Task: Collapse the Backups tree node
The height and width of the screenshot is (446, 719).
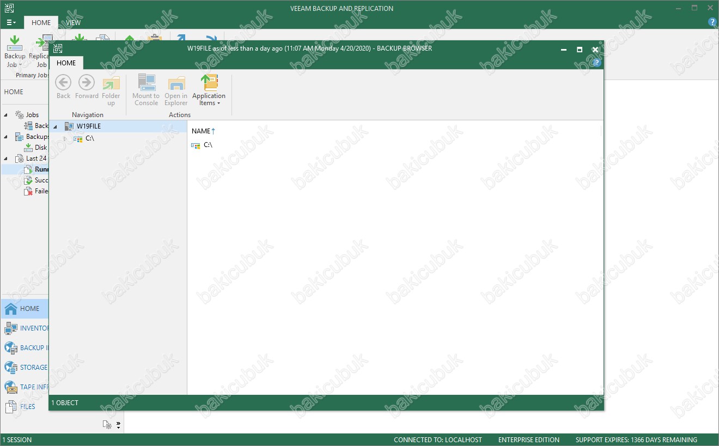Action: coord(6,137)
